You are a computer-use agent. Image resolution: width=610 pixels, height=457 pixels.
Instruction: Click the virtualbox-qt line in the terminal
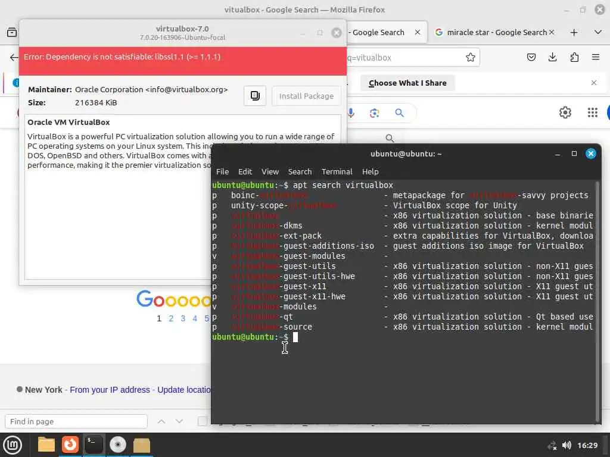(403, 317)
